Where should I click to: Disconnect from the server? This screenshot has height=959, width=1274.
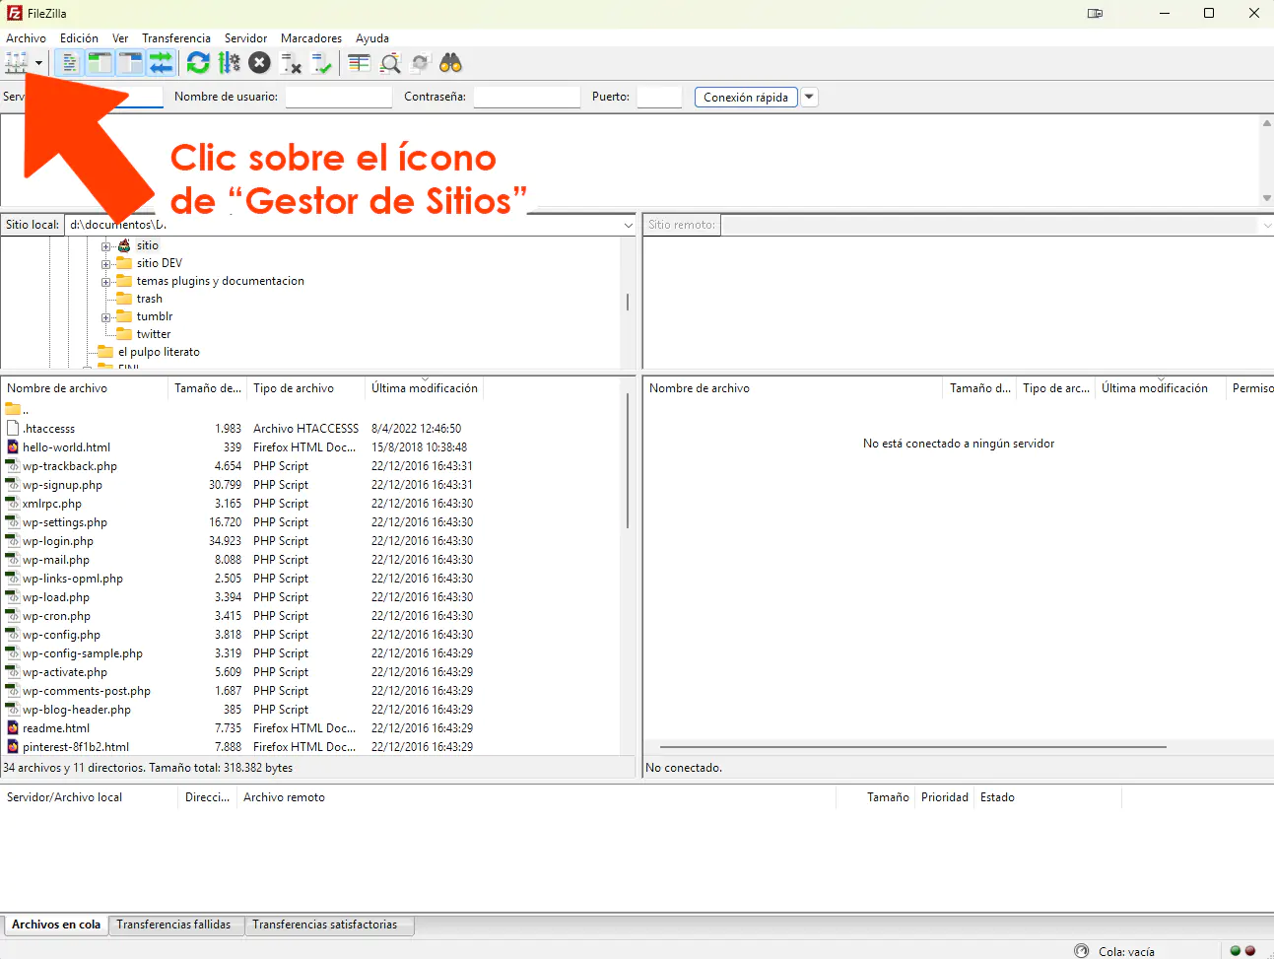click(x=288, y=61)
